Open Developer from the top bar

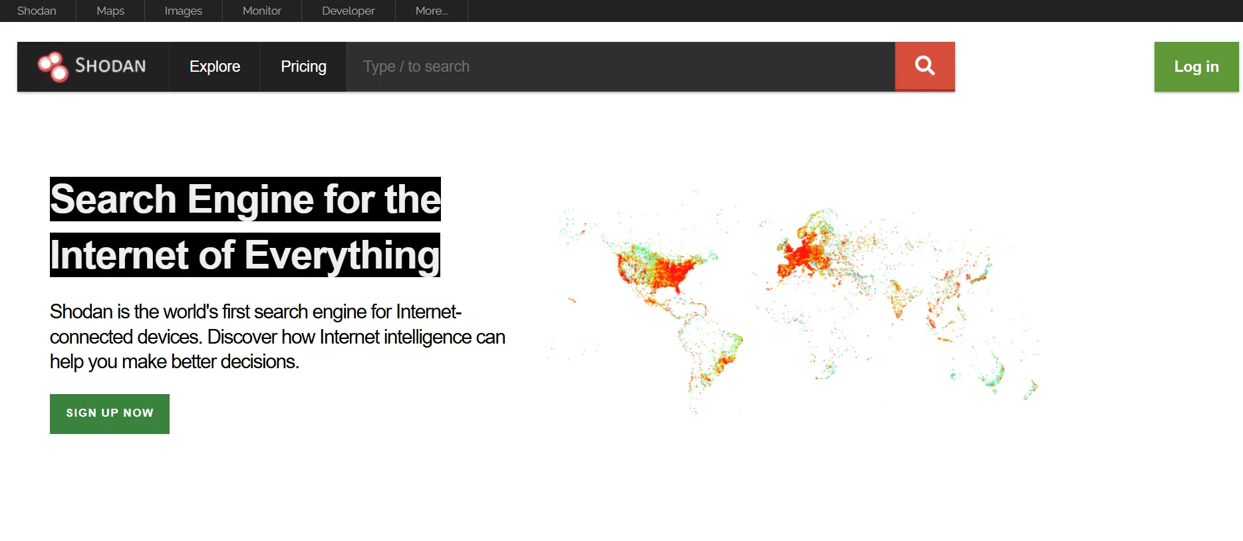tap(348, 11)
